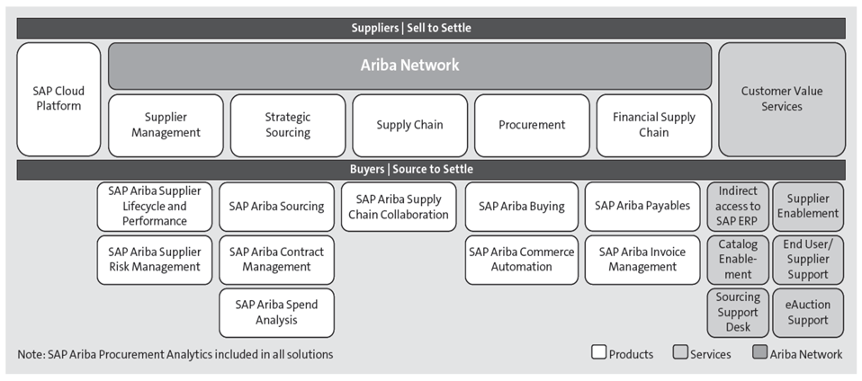The image size is (862, 381).
Task: Open the Supplier Management category box
Action: point(166,125)
